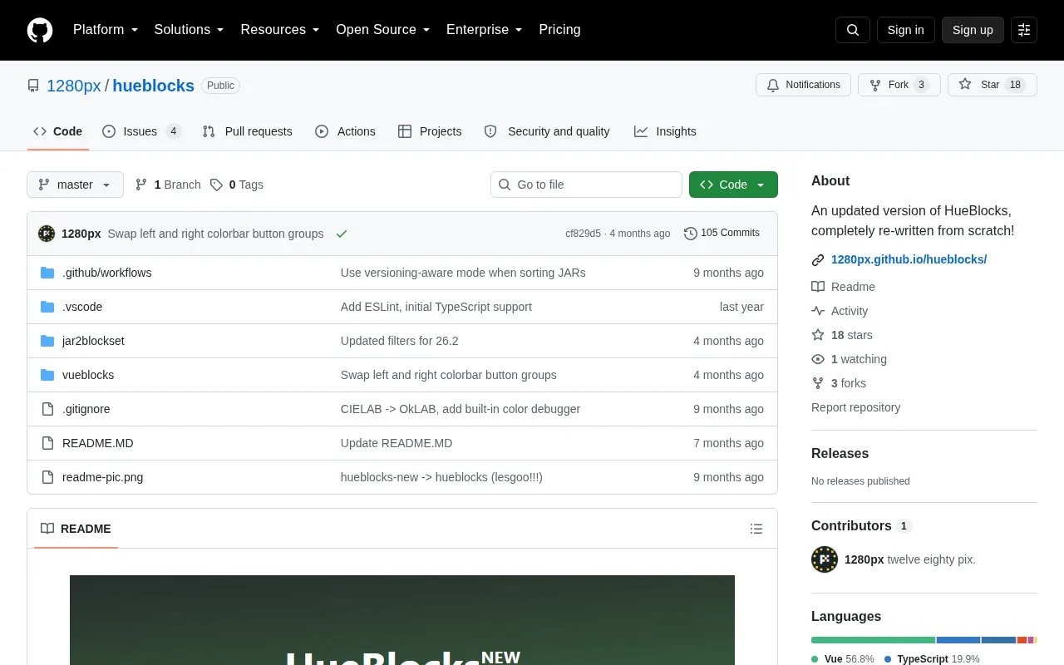The image size is (1064, 665).
Task: Open the Pricing link
Action: click(559, 30)
